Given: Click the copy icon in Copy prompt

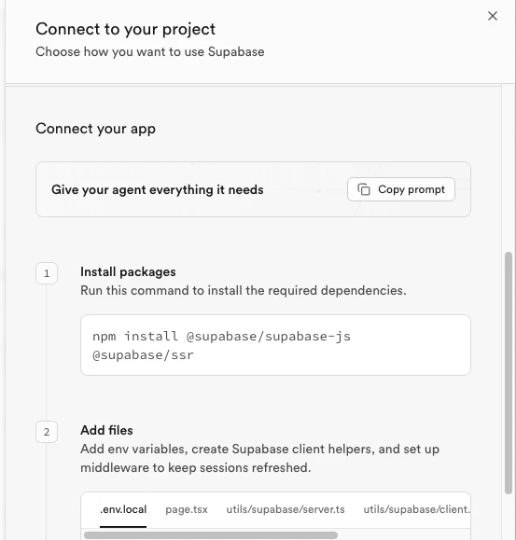Looking at the screenshot, I should point(364,189).
